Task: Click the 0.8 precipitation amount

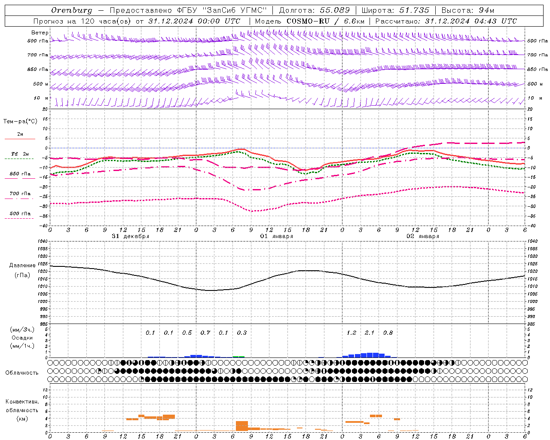Action: 388,333
